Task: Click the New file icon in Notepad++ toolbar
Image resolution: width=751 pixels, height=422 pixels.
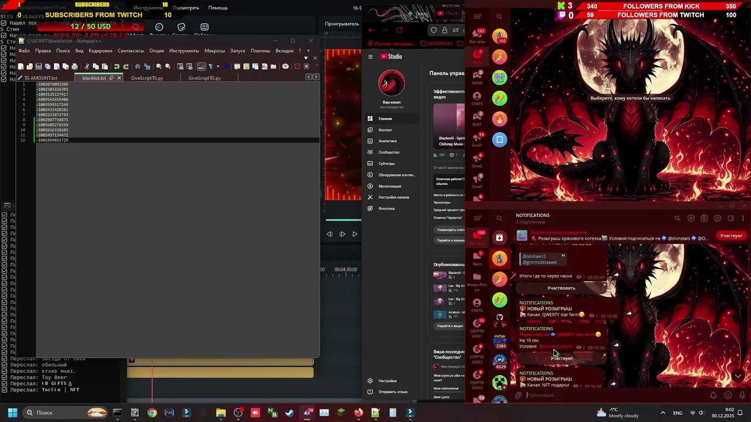Action: 21,66
